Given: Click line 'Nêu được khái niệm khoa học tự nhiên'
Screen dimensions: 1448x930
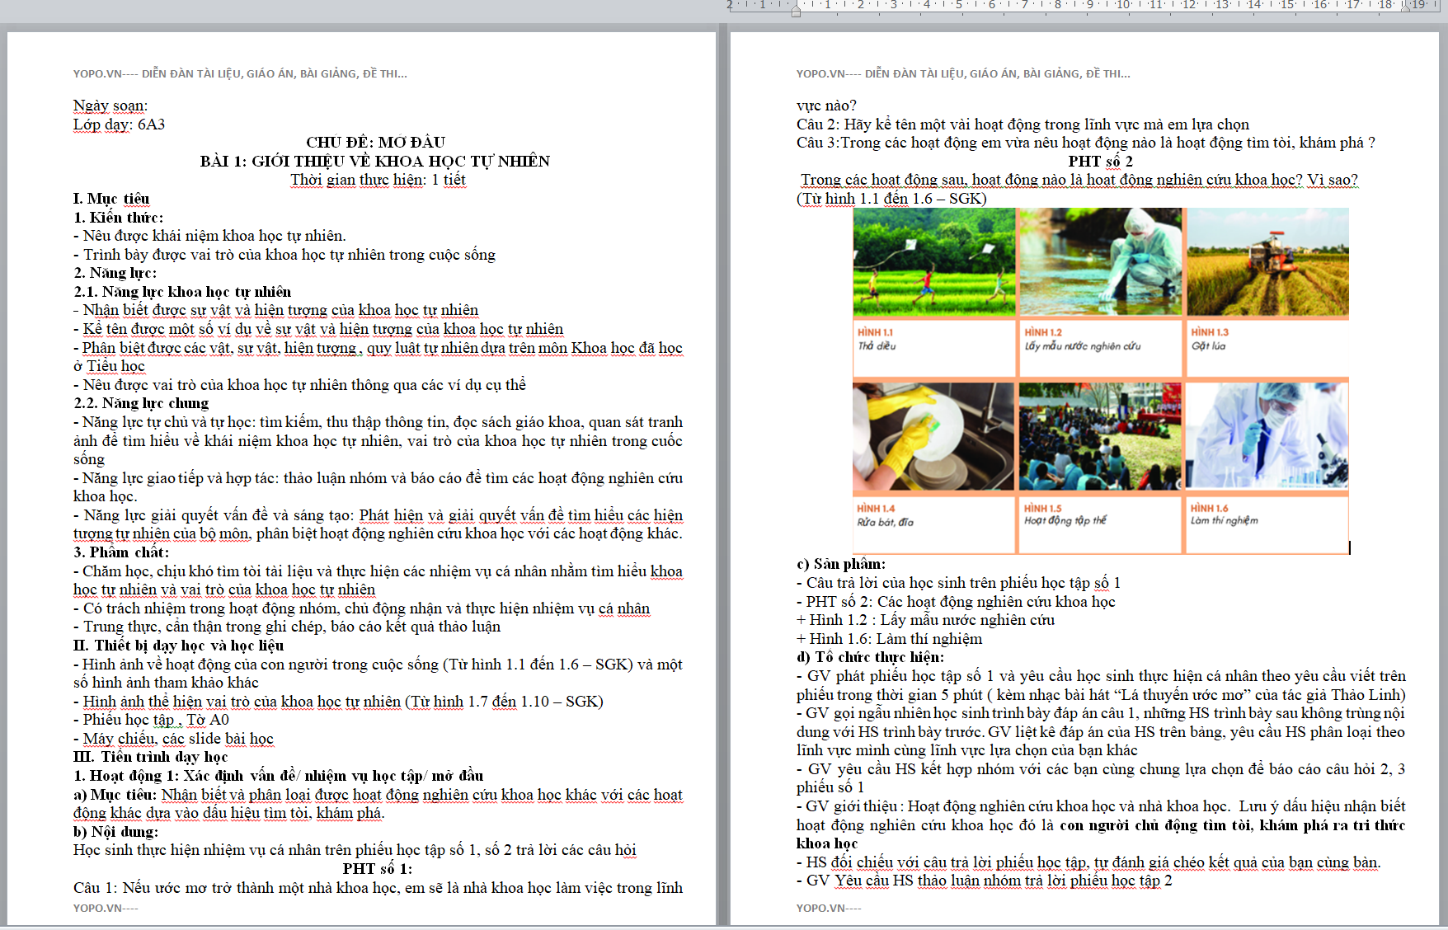Looking at the screenshot, I should [209, 236].
